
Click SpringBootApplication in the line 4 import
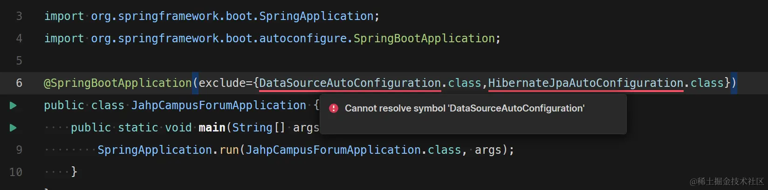[424, 39]
